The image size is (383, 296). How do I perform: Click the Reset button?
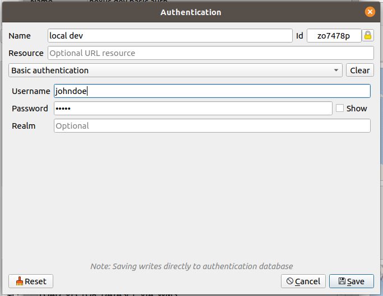coord(31,281)
